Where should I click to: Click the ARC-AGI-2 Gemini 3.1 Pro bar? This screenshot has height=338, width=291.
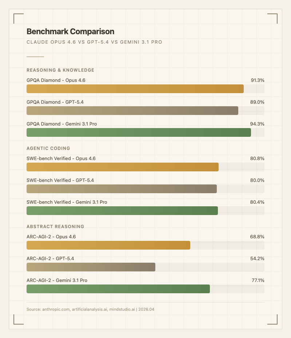click(x=118, y=289)
